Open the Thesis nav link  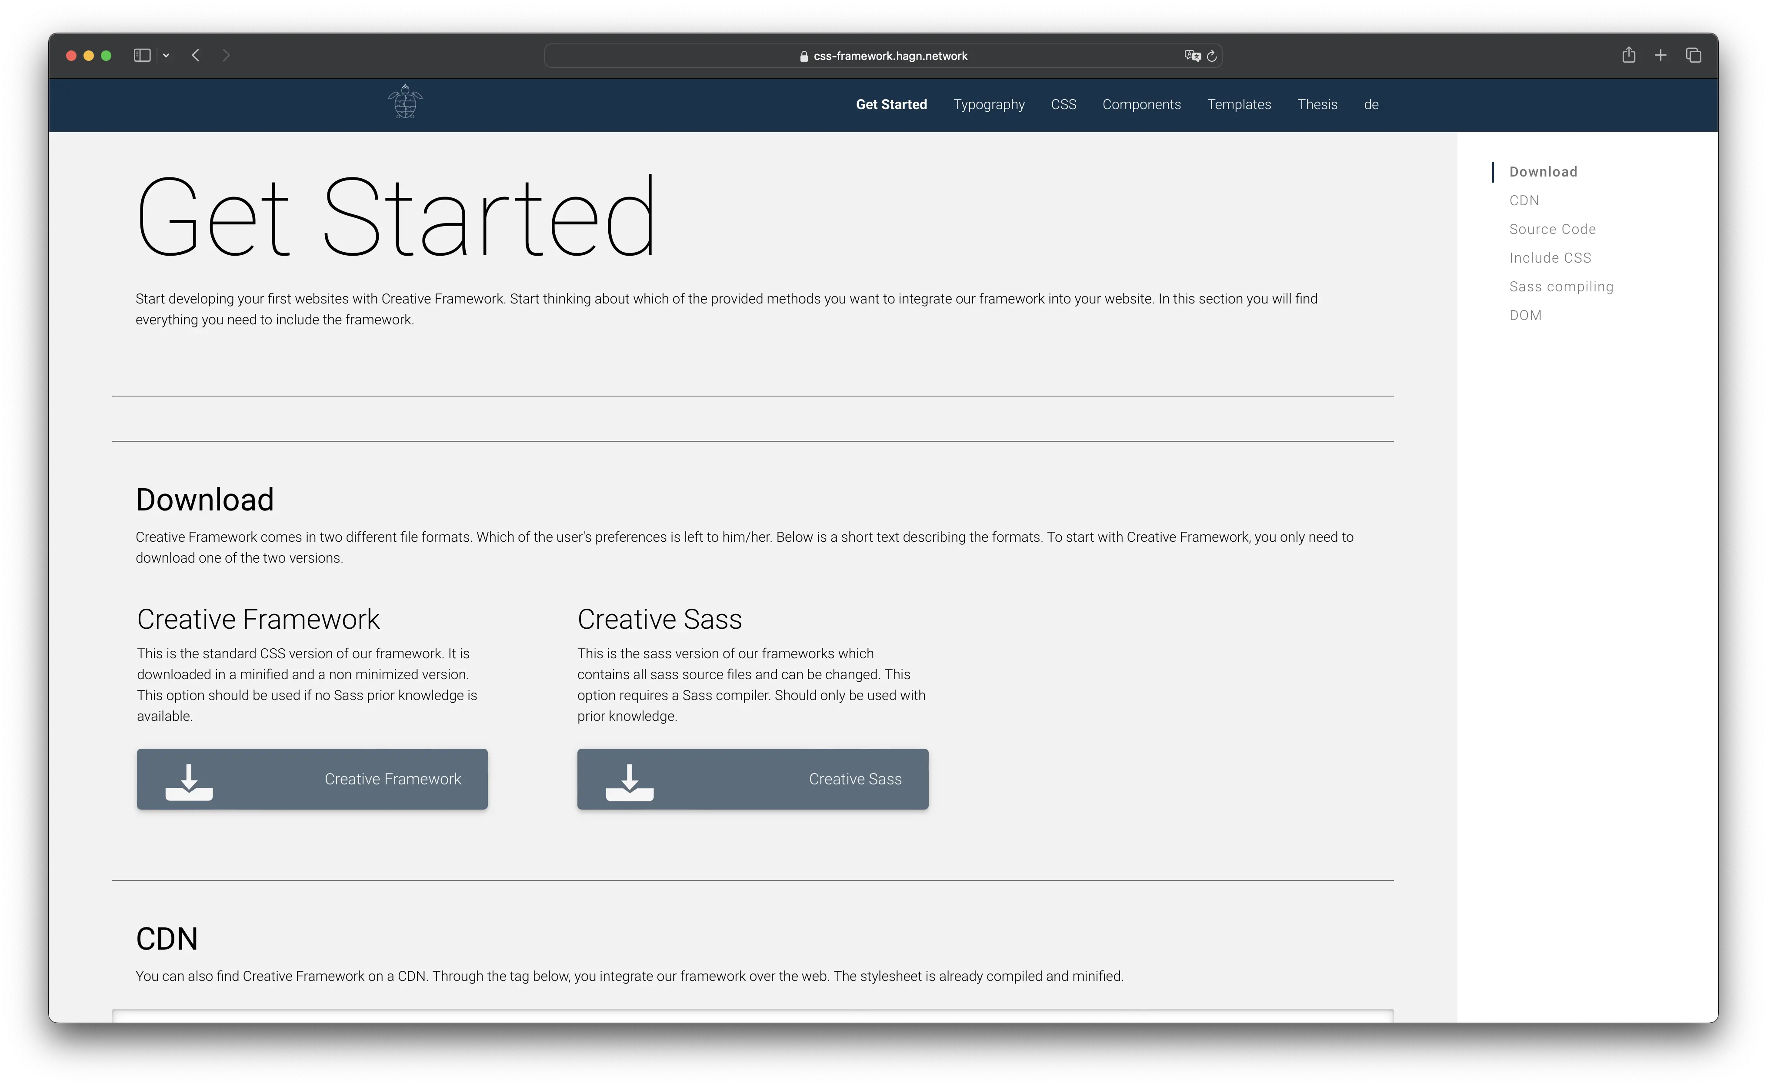(x=1317, y=104)
